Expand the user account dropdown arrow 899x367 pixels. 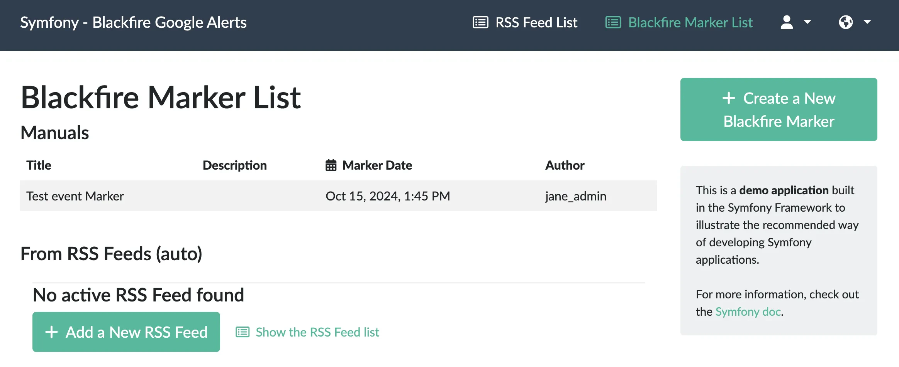point(807,22)
